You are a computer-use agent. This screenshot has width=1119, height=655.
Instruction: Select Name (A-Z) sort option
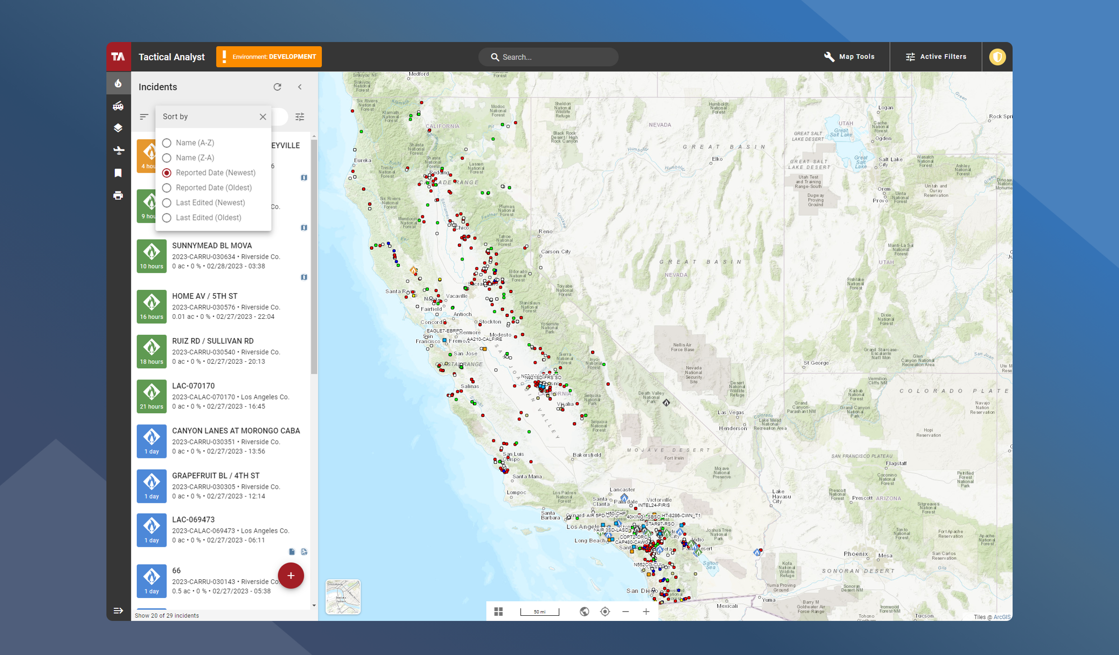pyautogui.click(x=167, y=143)
